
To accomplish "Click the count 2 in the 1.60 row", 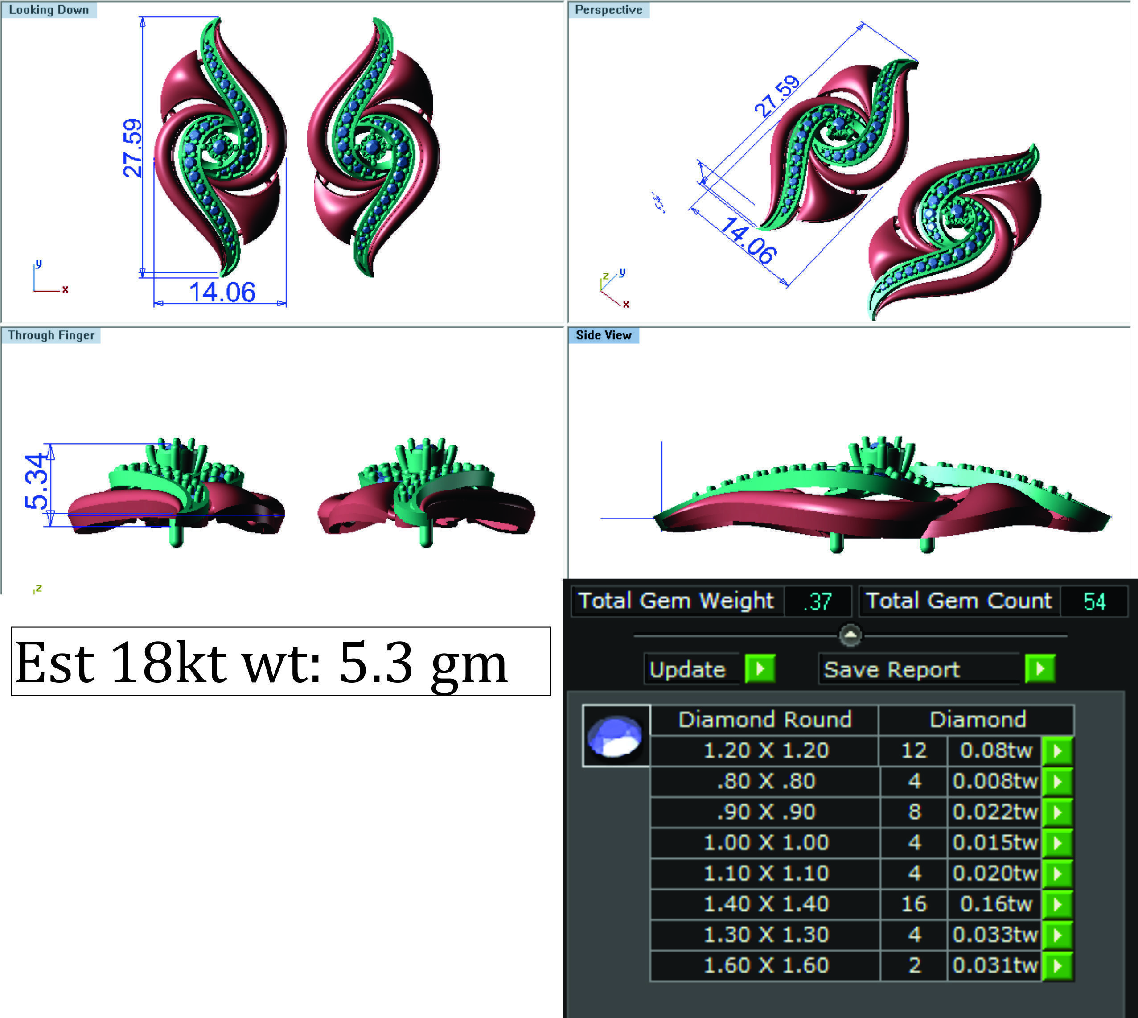I will pyautogui.click(x=914, y=966).
